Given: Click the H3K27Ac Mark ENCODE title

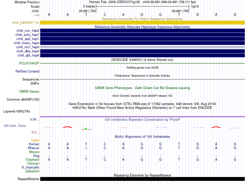Looking at the screenshot, I should coord(142,108).
